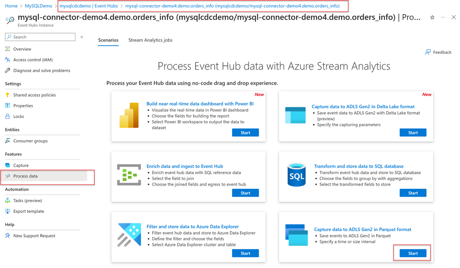This screenshot has width=460, height=268.
Task: Click the Export template icon
Action: pyautogui.click(x=8, y=211)
